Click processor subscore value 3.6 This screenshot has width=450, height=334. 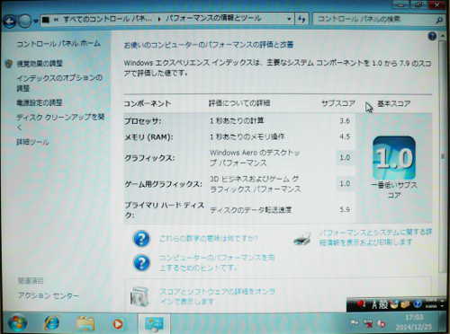(345, 120)
